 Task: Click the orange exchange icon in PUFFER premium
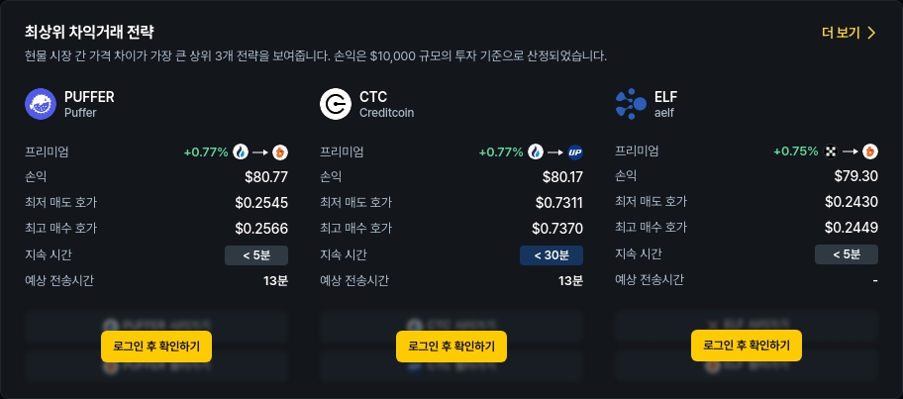point(280,152)
